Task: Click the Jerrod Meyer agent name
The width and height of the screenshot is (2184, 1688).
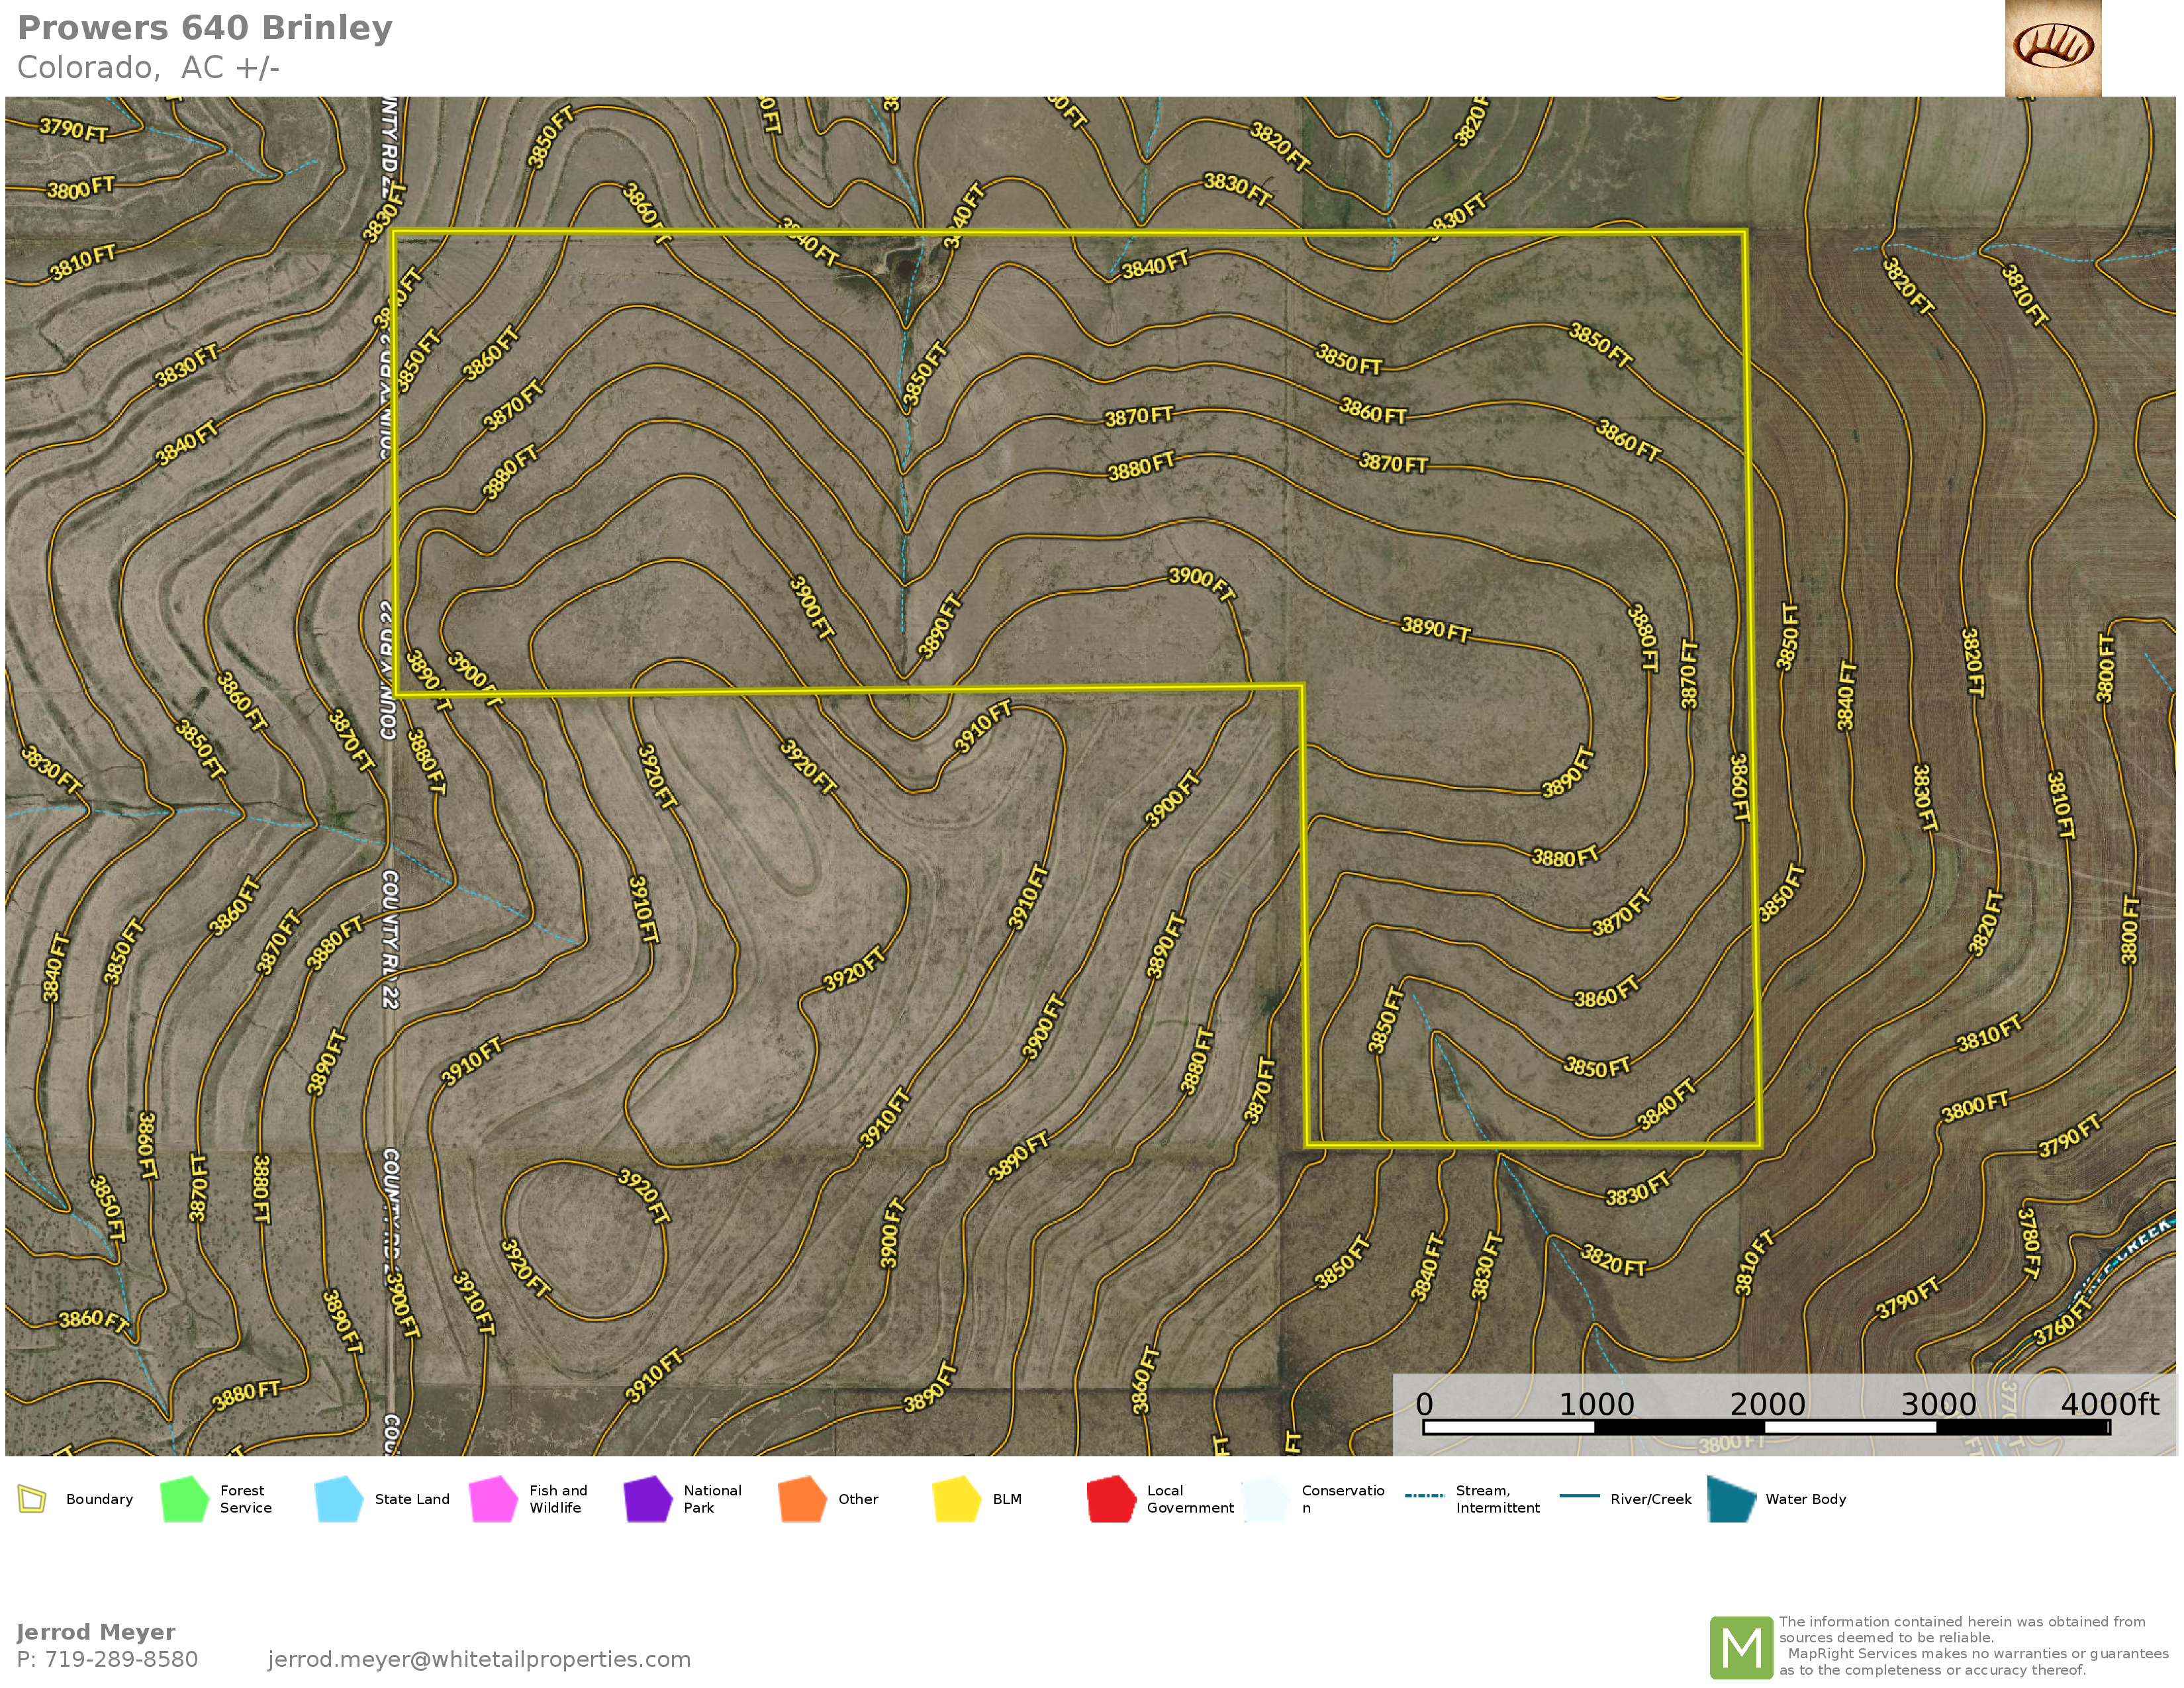Action: coord(96,1632)
